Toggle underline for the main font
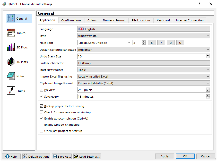 click(x=171, y=43)
